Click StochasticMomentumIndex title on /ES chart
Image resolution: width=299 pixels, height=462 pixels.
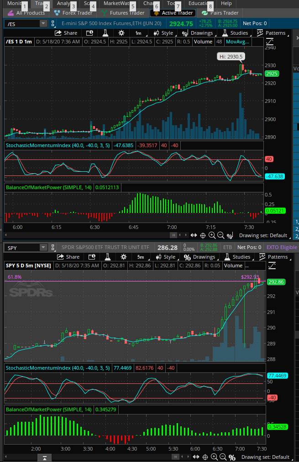coord(58,146)
